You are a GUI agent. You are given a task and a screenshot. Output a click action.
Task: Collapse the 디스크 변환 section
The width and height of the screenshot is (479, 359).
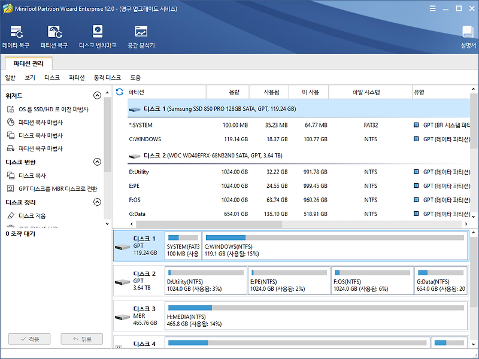point(97,162)
